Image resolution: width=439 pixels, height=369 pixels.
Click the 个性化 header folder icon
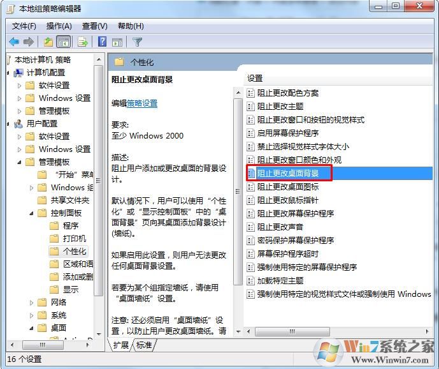click(119, 62)
